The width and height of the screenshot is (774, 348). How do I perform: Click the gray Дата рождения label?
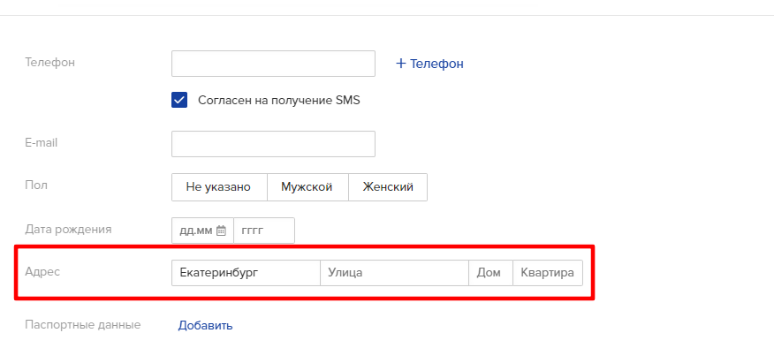coord(68,229)
